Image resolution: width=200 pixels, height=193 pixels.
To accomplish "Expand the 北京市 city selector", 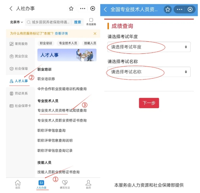I will (17, 22).
